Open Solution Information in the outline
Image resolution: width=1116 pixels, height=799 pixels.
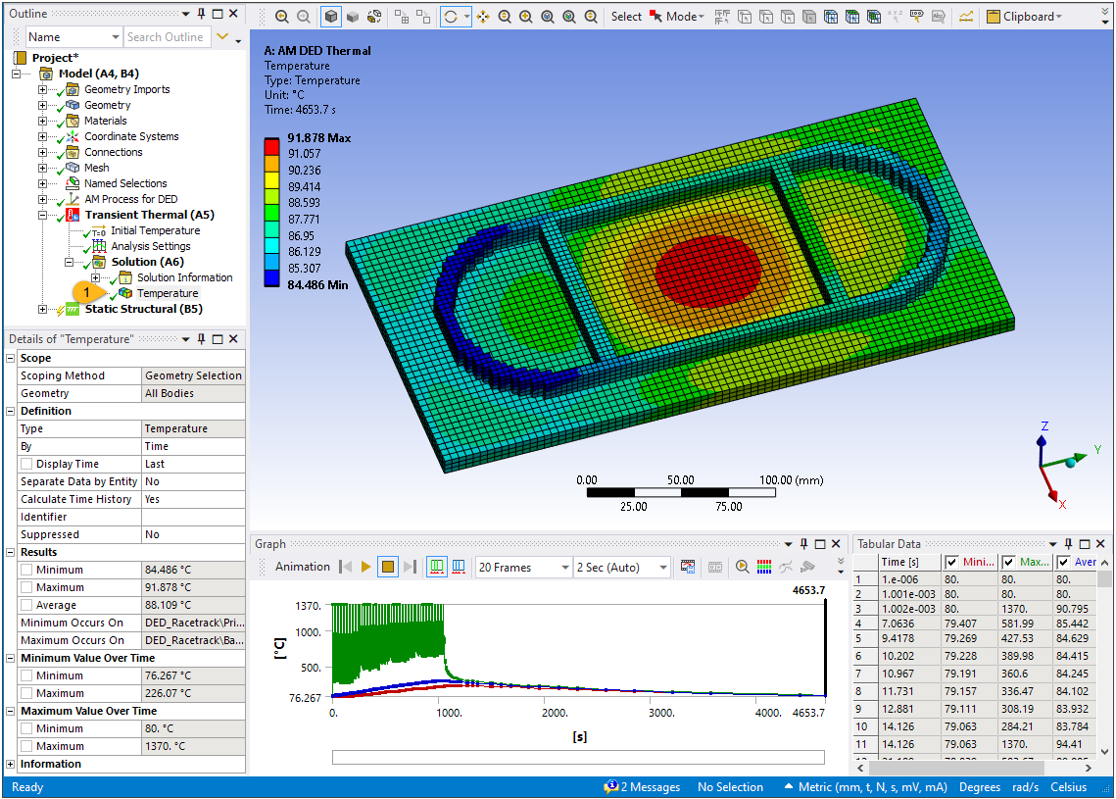184,277
